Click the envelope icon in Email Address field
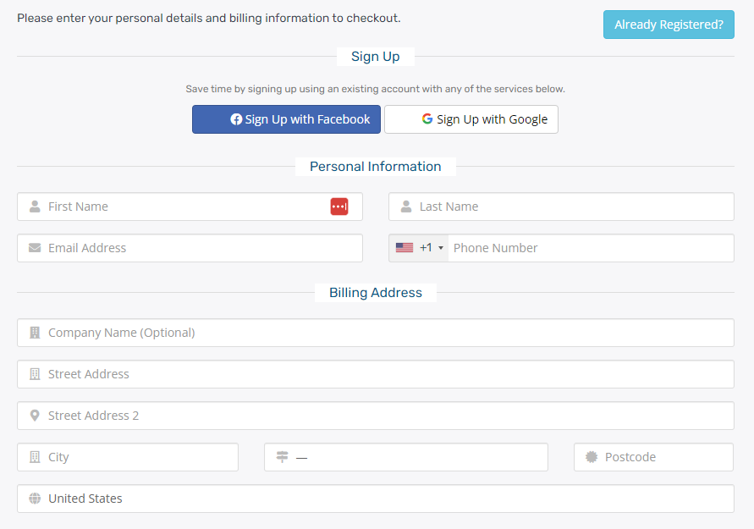 (x=34, y=248)
